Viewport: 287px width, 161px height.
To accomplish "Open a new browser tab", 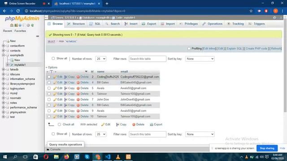I will coord(107,4).
